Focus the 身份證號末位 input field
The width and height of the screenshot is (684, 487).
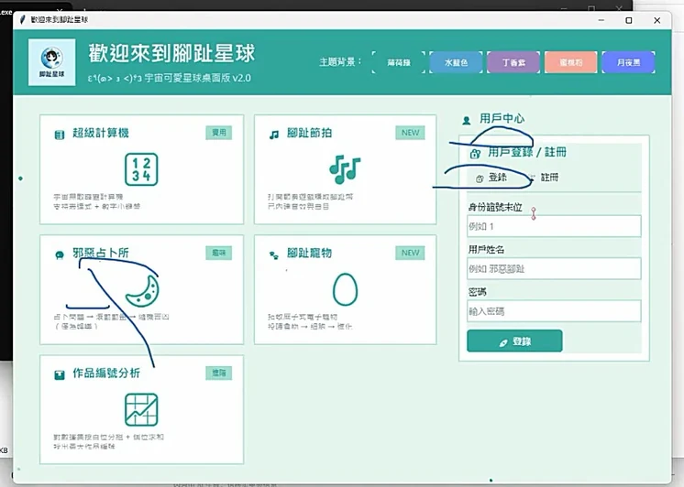(554, 226)
